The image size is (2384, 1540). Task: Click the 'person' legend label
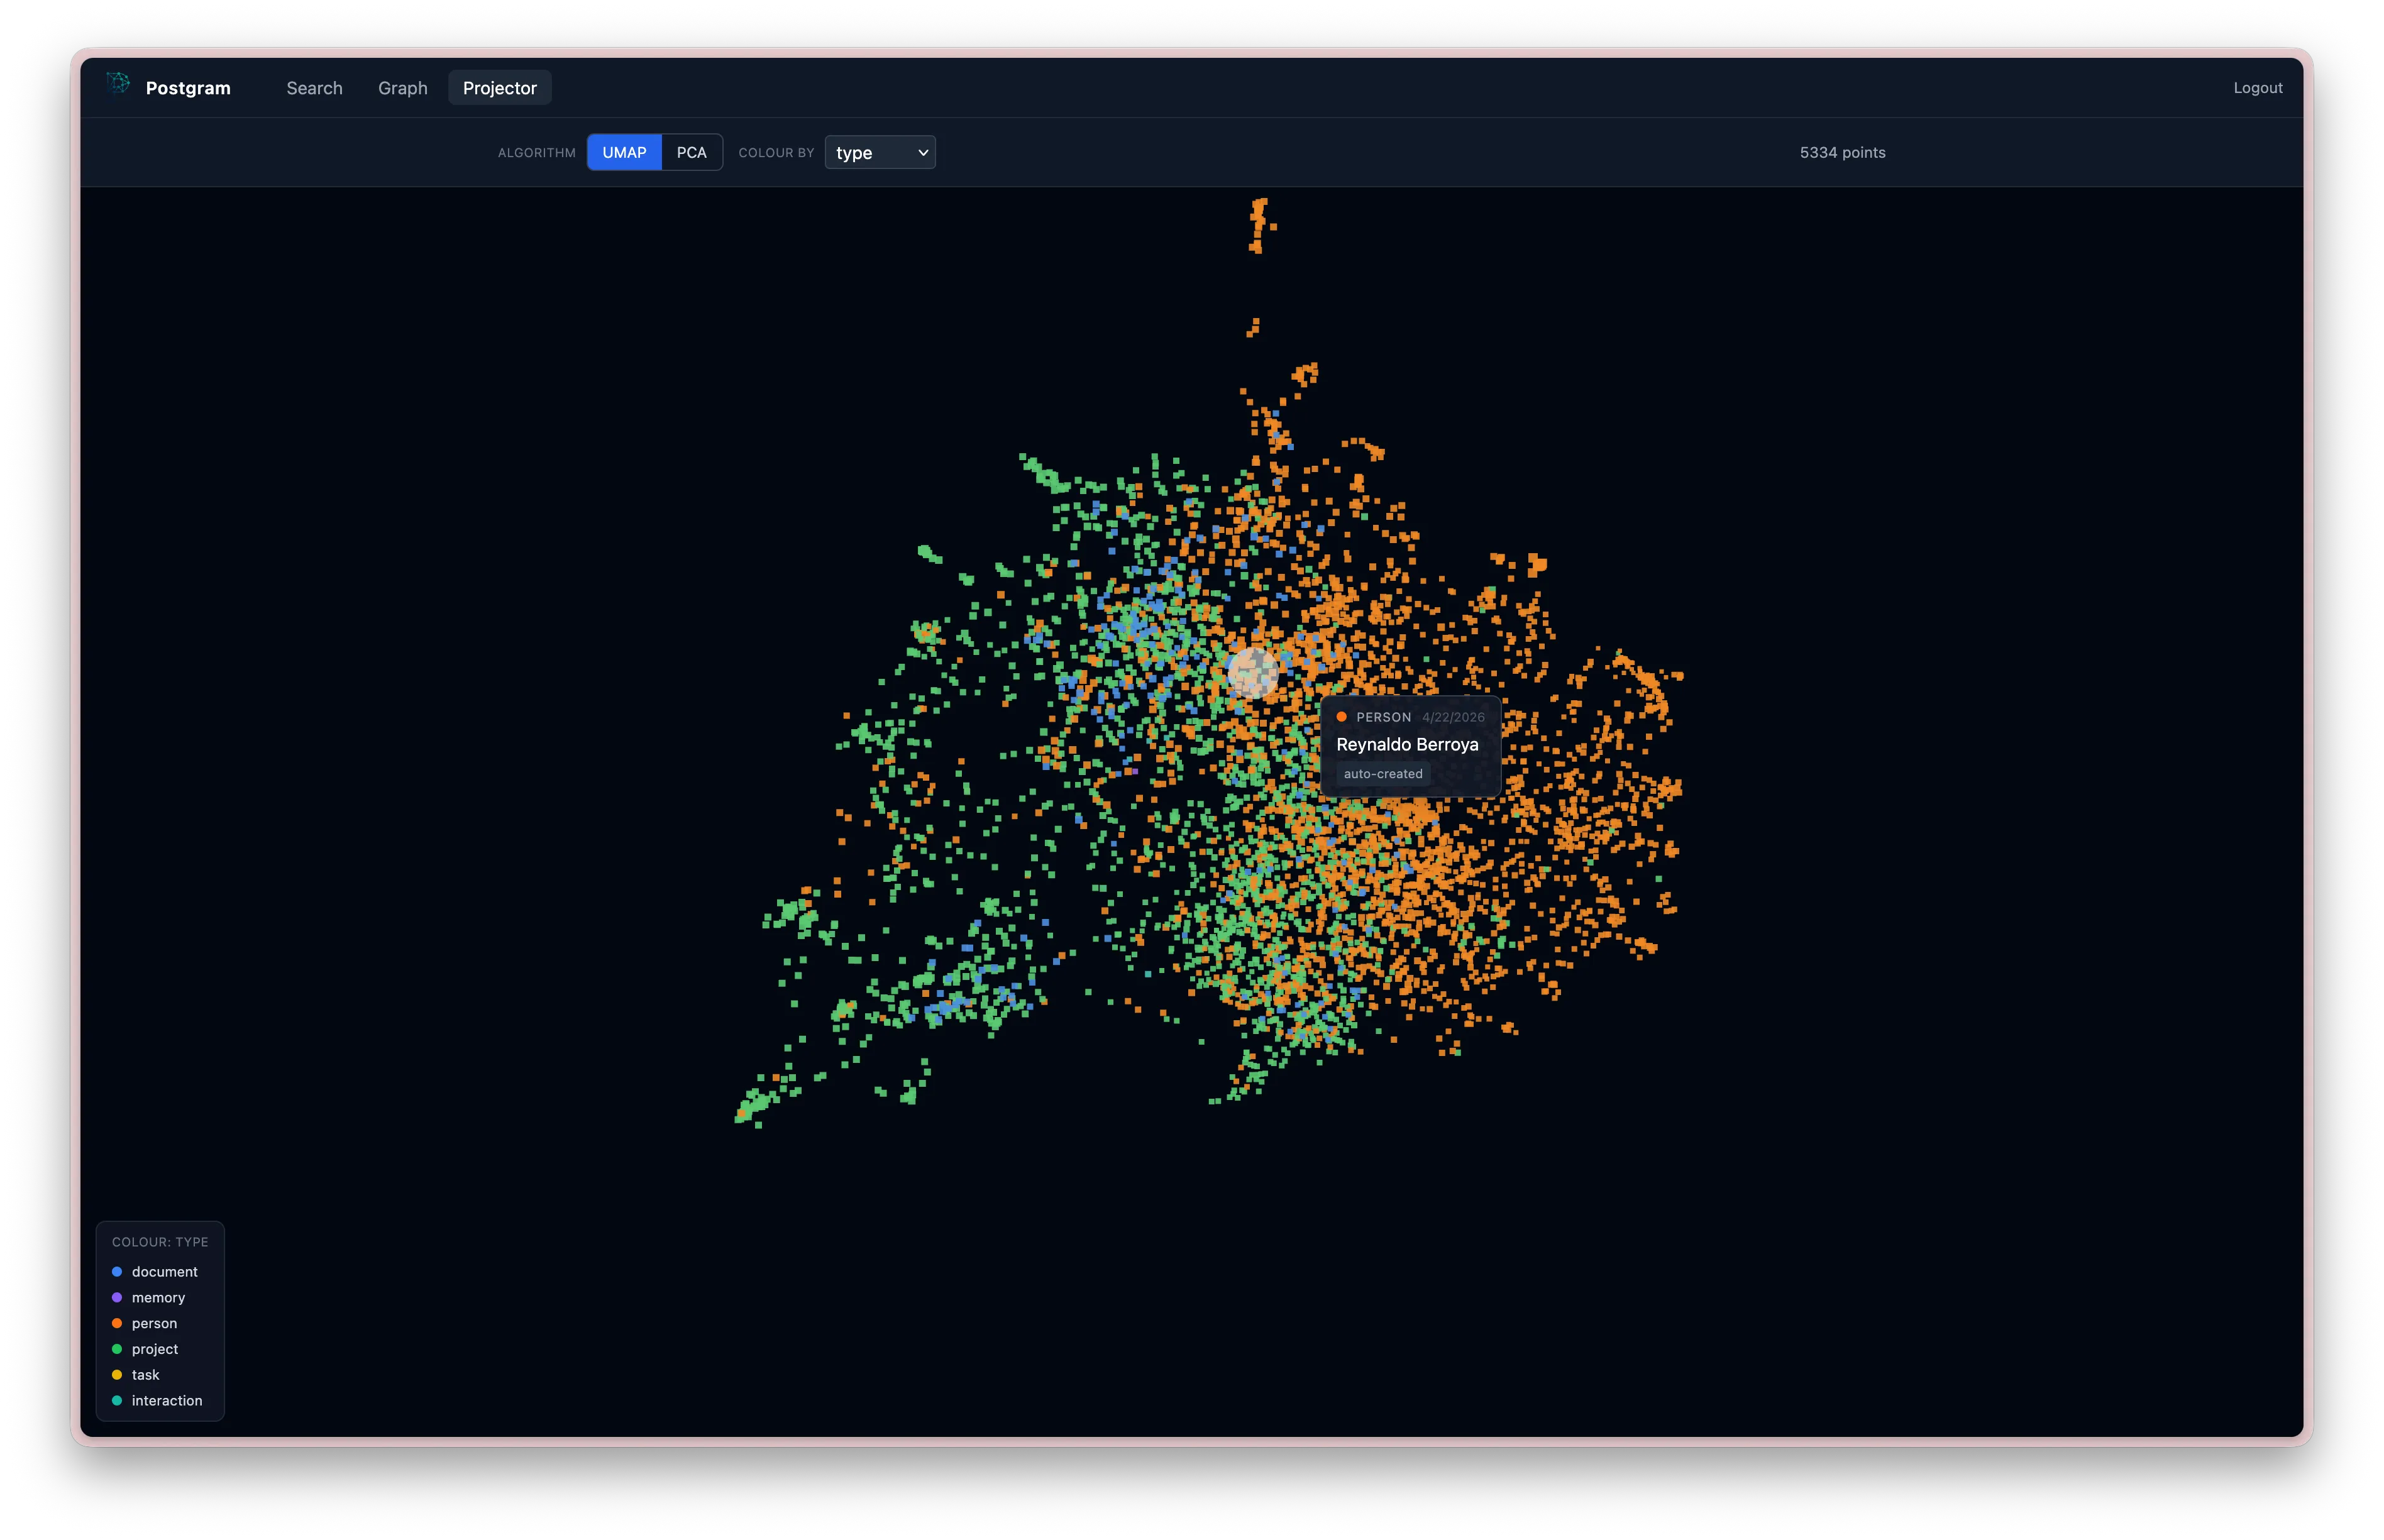tap(154, 1323)
